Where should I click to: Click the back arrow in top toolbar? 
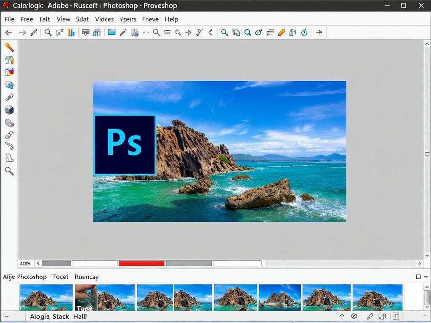coord(9,32)
